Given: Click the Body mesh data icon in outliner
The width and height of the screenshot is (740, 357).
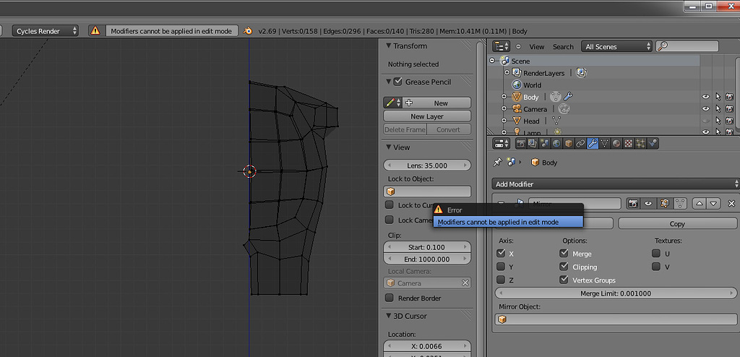Looking at the screenshot, I should 555,97.
